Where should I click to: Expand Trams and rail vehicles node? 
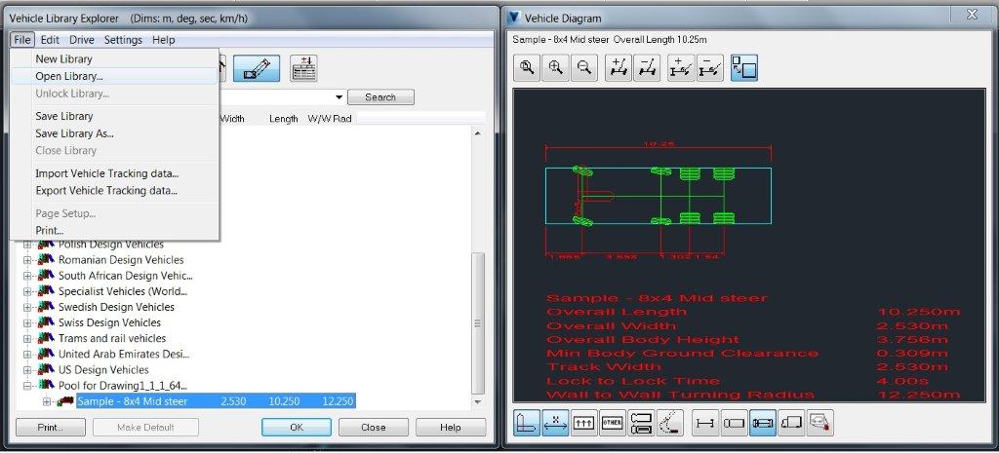click(x=27, y=338)
